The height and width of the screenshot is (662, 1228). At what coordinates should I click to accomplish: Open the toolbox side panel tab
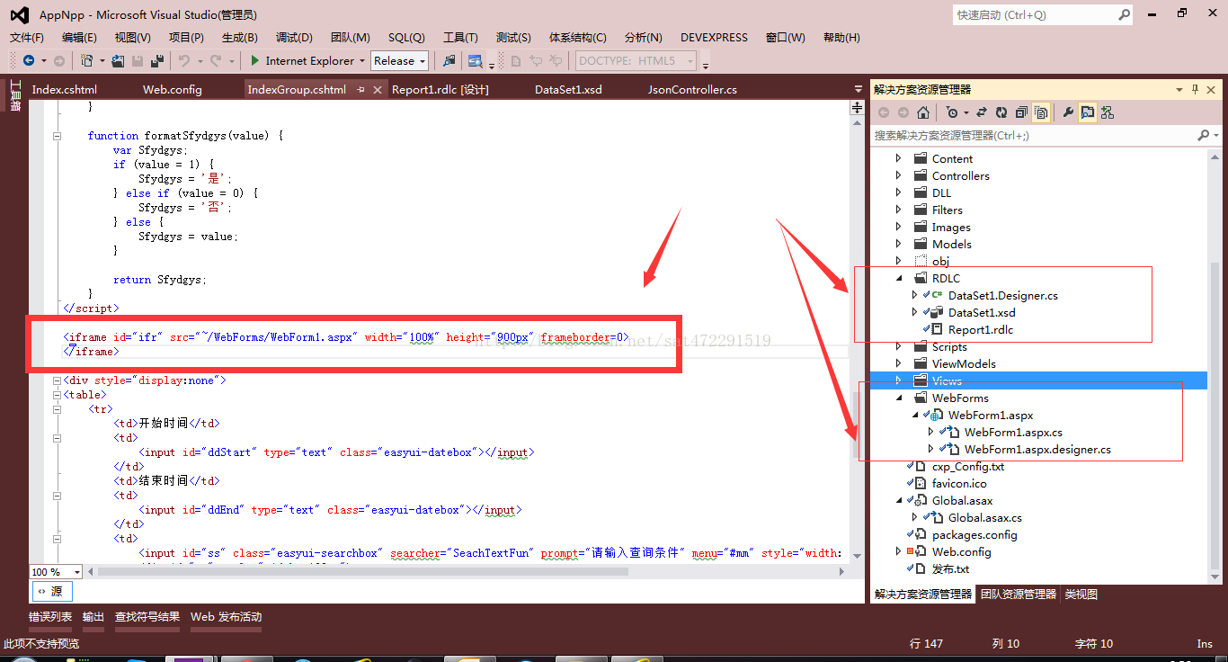[14, 95]
